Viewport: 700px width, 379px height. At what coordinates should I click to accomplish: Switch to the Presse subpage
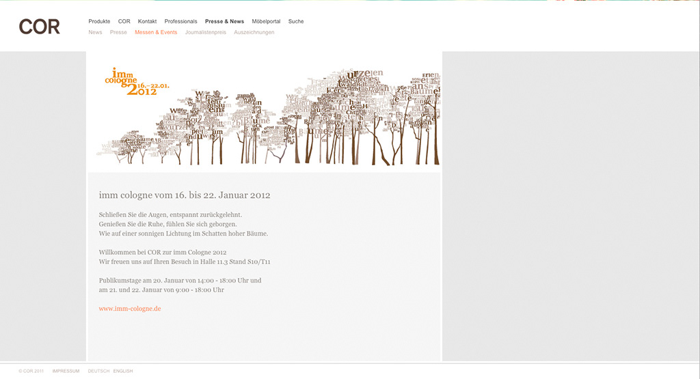(x=118, y=32)
